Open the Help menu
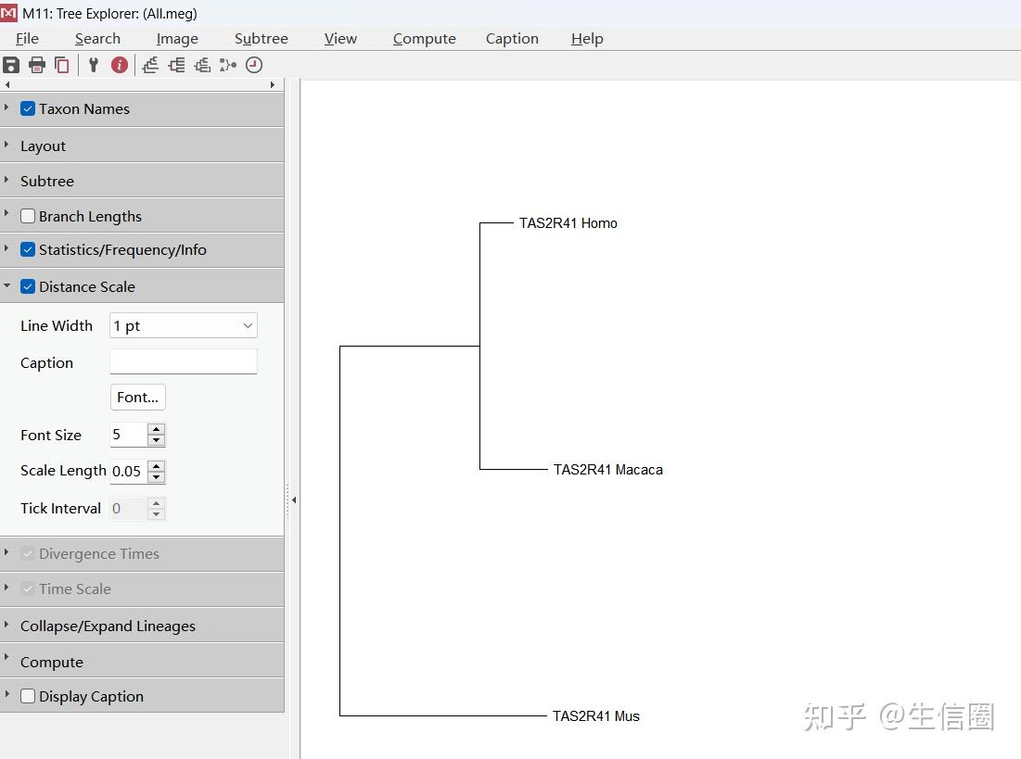 (x=587, y=38)
